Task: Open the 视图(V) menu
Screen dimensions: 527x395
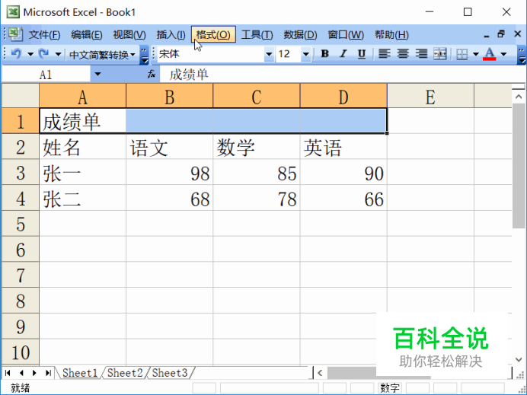Action: 129,34
